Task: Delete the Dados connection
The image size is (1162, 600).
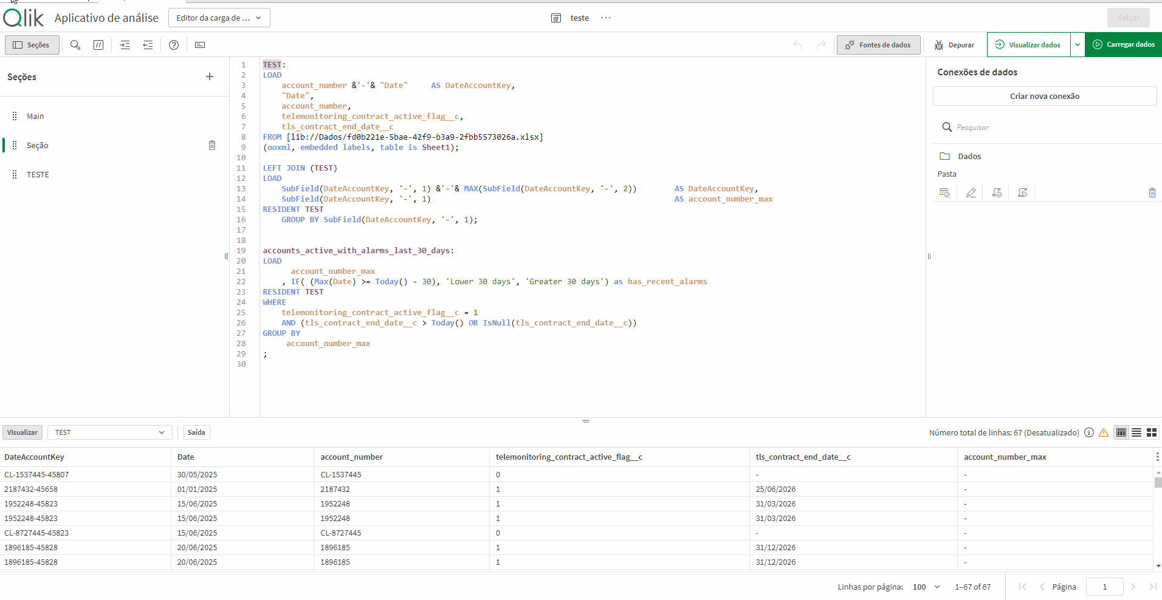Action: point(1152,193)
